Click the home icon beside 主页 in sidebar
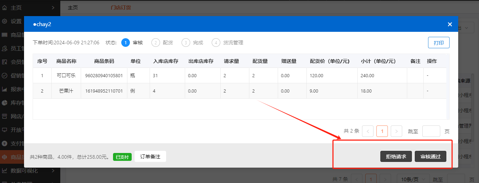Viewport: 479px width, 183px height. point(5,8)
